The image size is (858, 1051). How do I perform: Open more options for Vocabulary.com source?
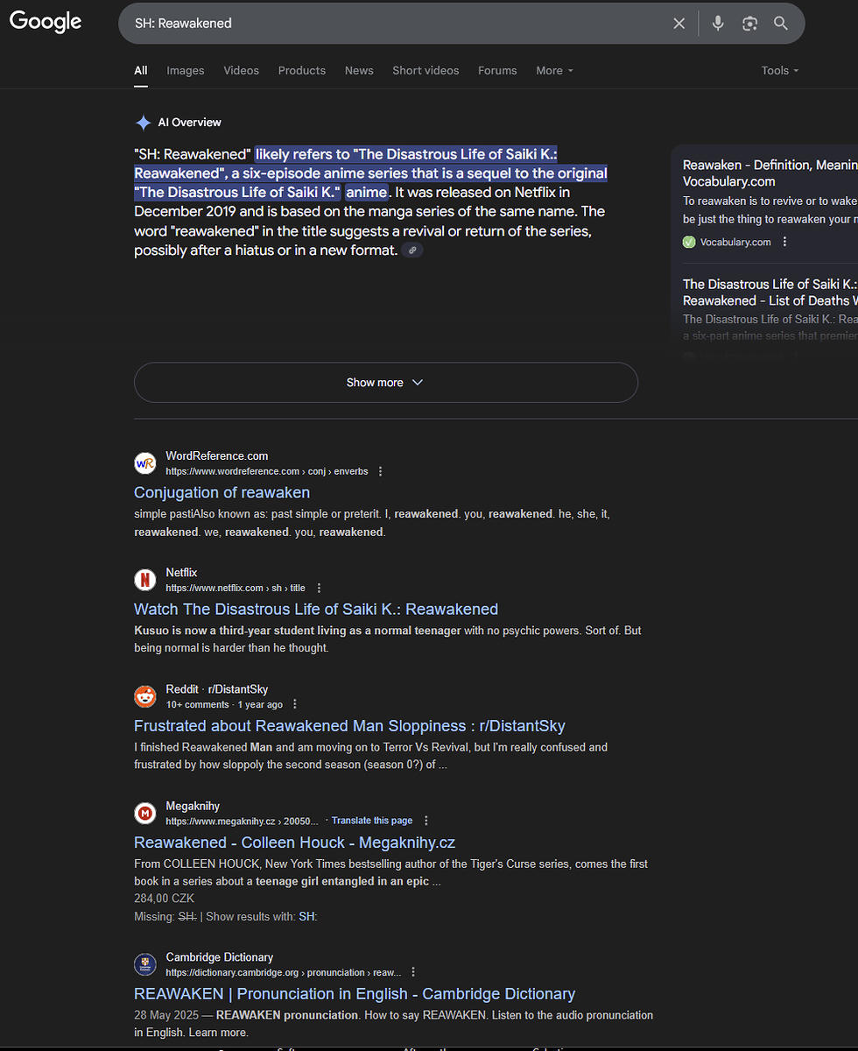[784, 242]
